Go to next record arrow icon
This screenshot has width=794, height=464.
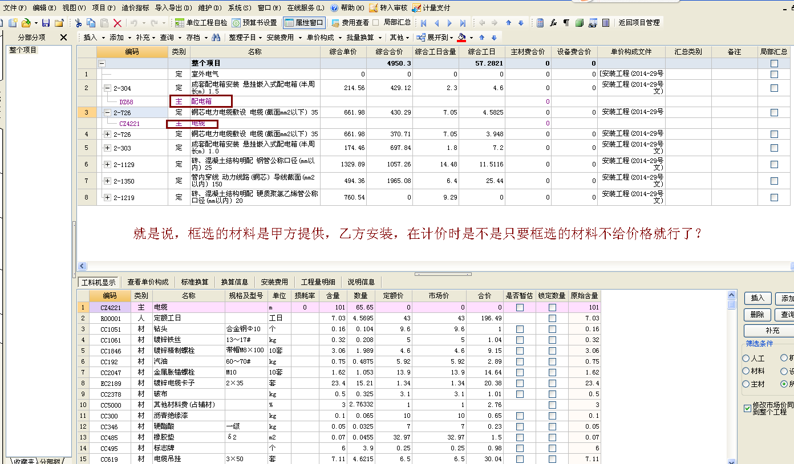coord(449,23)
